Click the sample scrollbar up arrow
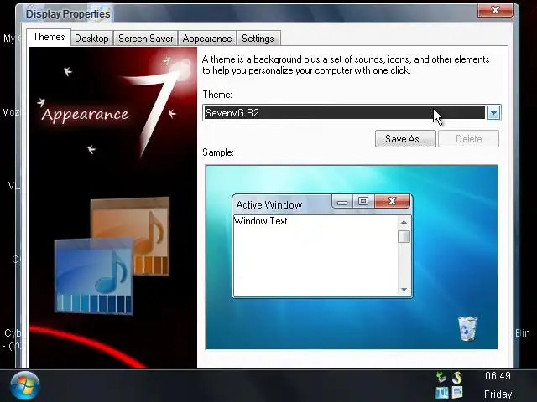This screenshot has width=537, height=402. click(x=404, y=222)
